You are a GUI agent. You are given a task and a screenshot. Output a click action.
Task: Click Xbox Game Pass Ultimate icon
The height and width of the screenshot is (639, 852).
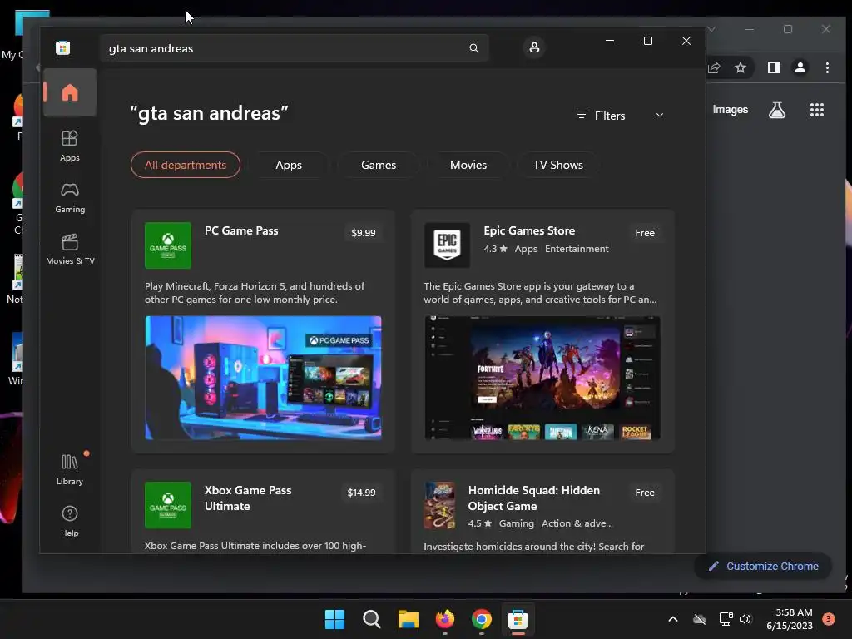point(168,505)
